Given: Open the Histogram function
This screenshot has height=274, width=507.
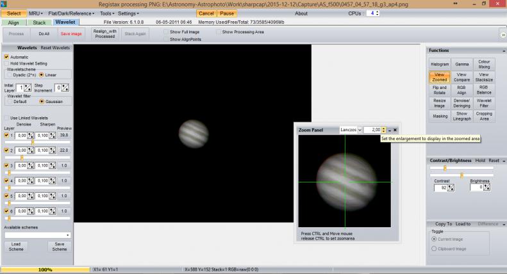Looking at the screenshot, I should [x=439, y=64].
